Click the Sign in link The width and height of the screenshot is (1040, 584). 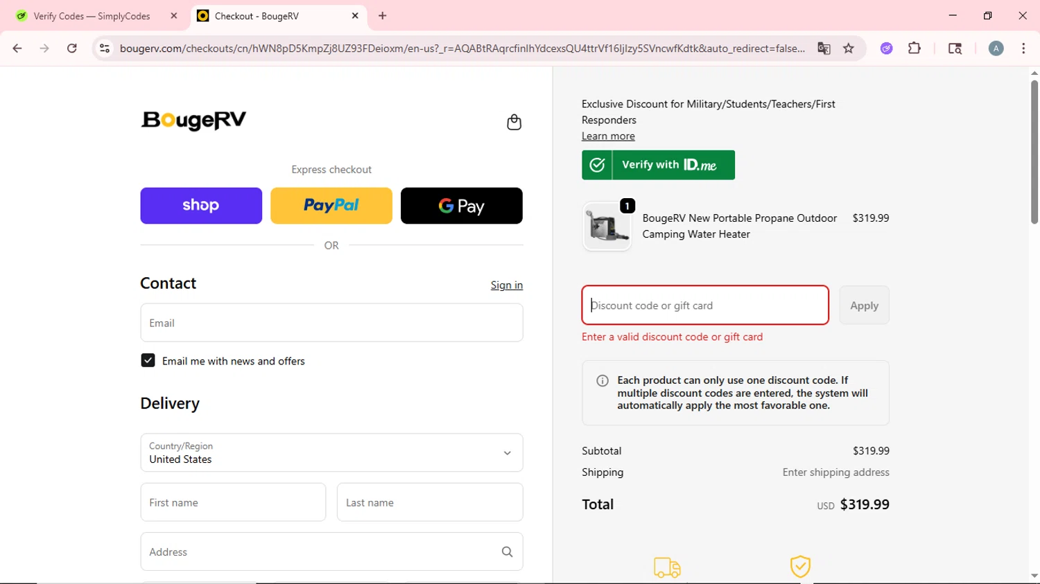[x=507, y=285]
